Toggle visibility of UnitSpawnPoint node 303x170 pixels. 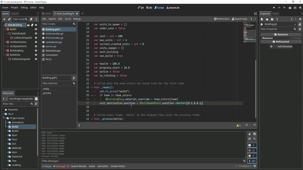[x=36, y=46]
